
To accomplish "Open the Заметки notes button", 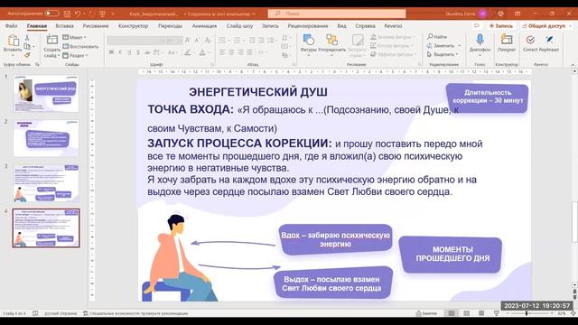I will [x=426, y=313].
